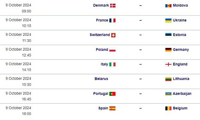Open the Belarus team link

tap(101, 79)
